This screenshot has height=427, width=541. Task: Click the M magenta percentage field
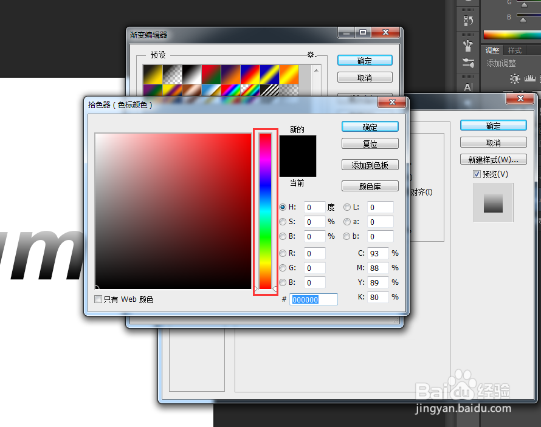[x=378, y=268]
